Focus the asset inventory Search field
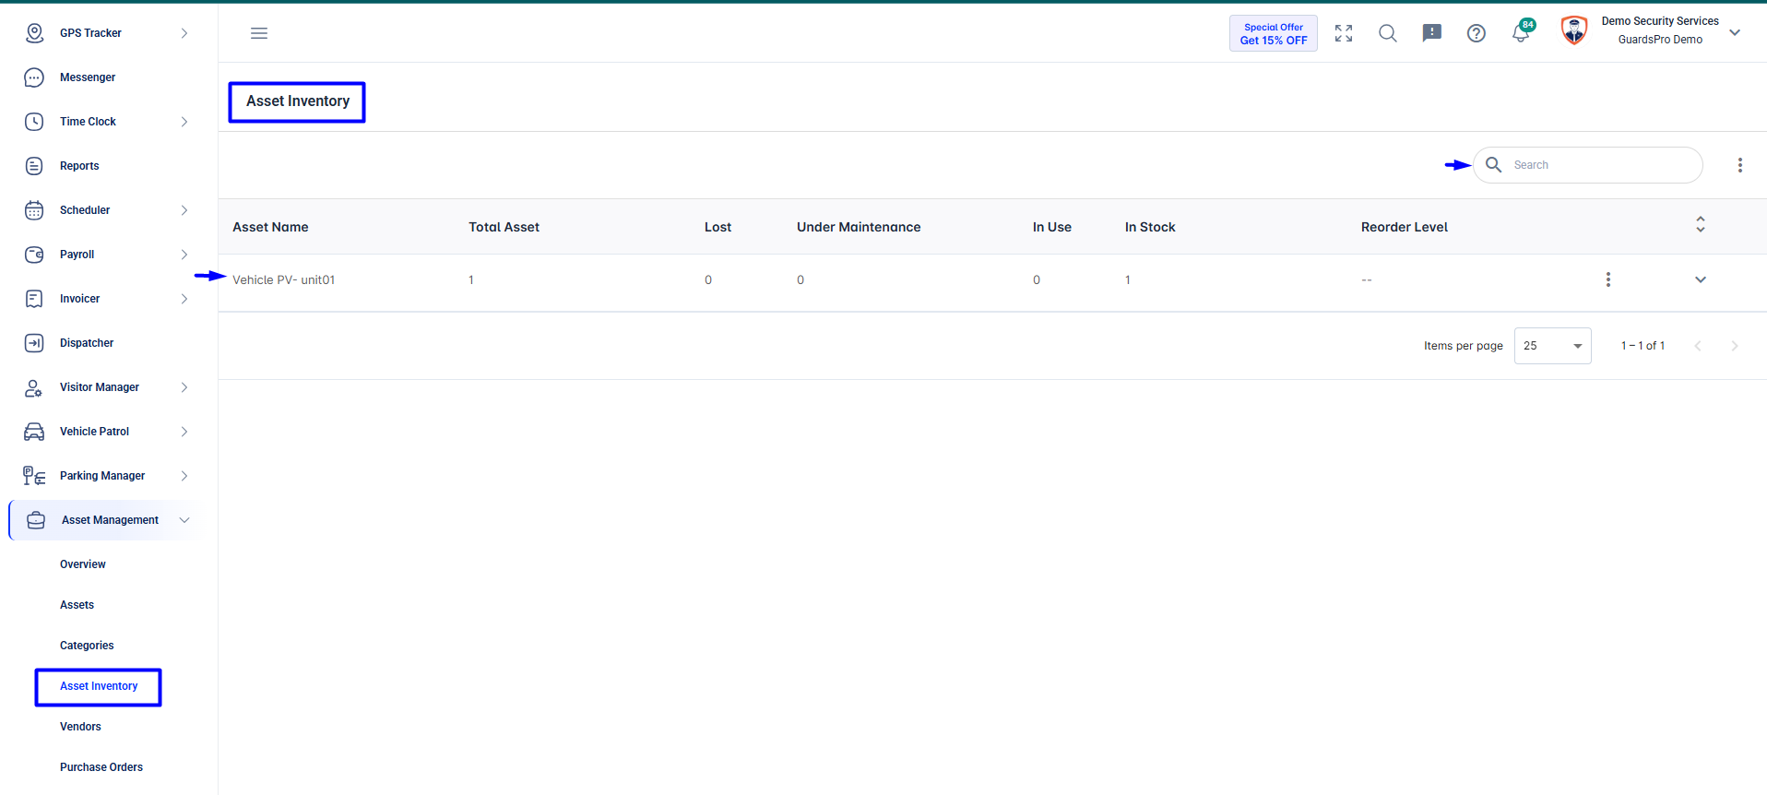Screen dimensions: 1767x795 point(1588,165)
